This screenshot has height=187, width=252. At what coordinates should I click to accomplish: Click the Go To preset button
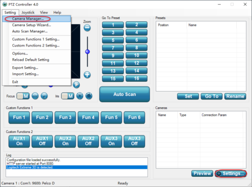[212, 97]
